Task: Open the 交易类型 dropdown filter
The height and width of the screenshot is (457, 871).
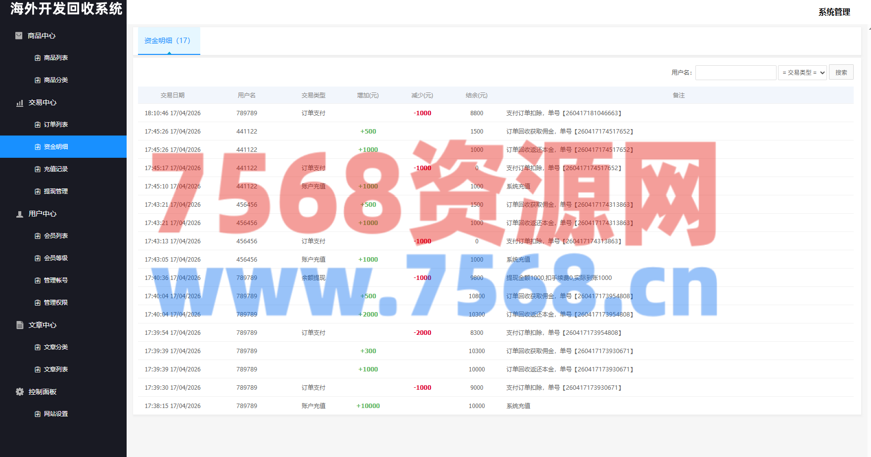Action: pyautogui.click(x=802, y=73)
